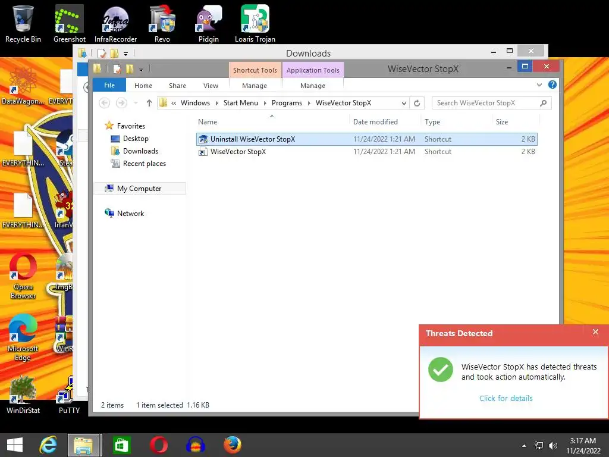Select the Uninstall WiseVector StopX shortcut
This screenshot has height=457, width=609.
click(x=366, y=139)
